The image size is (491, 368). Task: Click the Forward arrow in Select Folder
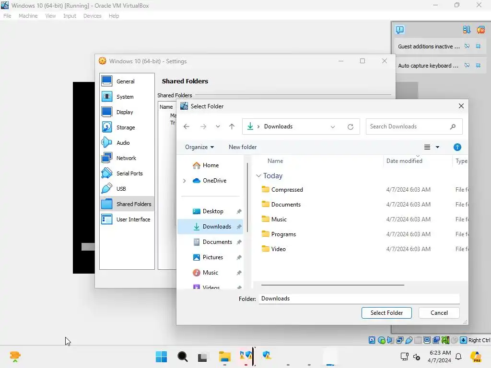(x=203, y=126)
